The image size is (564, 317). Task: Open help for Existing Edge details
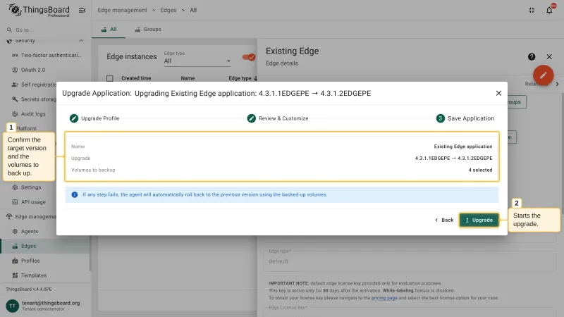[x=532, y=56]
